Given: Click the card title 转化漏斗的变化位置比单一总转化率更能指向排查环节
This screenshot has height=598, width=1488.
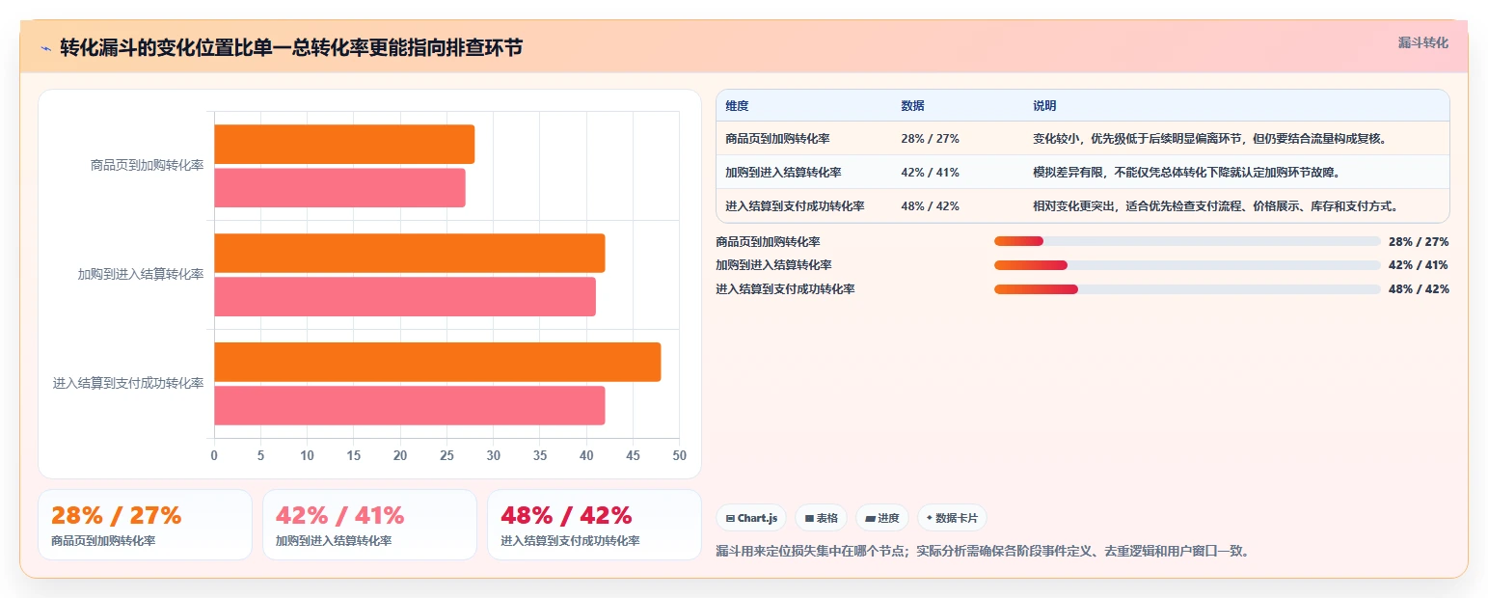Looking at the screenshot, I should coord(291,47).
